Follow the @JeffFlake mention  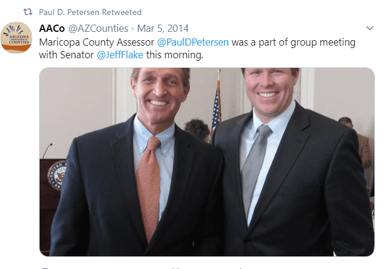click(x=120, y=55)
